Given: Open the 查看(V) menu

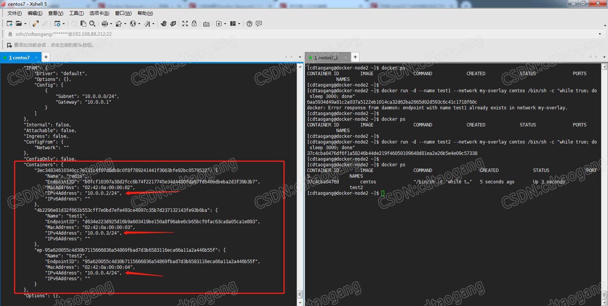Looking at the screenshot, I should [56, 13].
